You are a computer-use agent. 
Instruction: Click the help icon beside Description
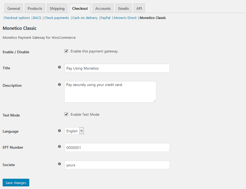click(60, 85)
